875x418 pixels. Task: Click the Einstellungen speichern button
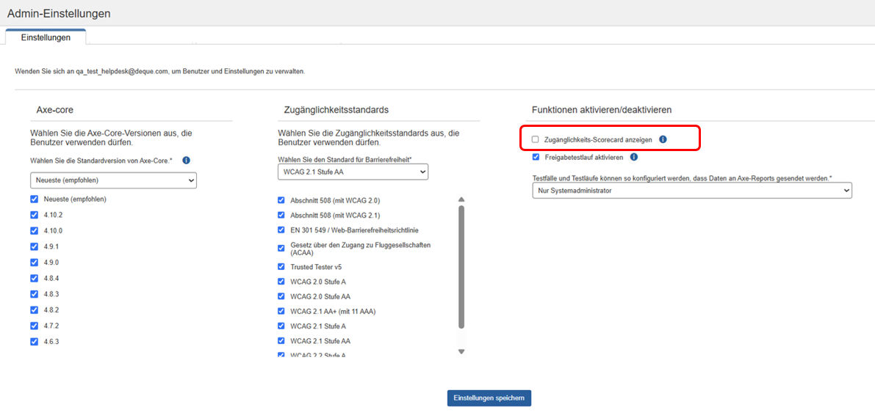coord(489,398)
